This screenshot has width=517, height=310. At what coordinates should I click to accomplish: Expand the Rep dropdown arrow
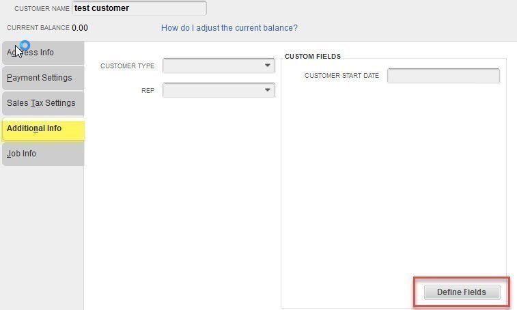(x=268, y=89)
